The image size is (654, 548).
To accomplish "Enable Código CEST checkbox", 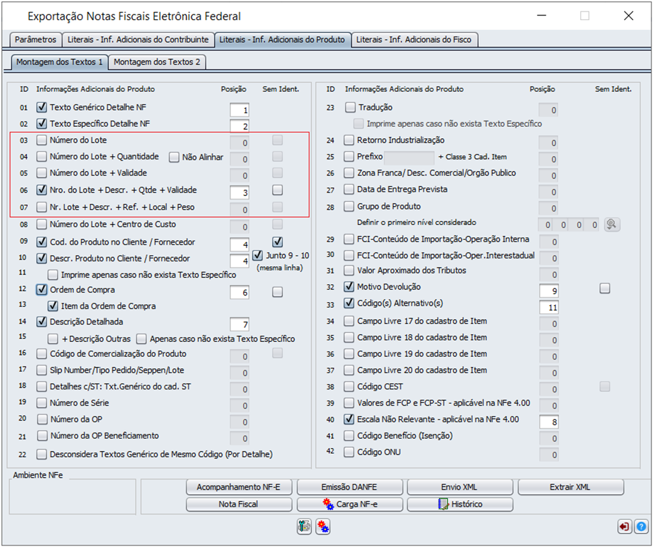I will point(350,386).
